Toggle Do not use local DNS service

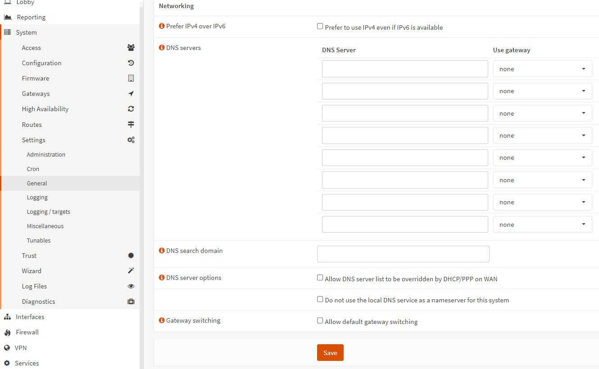tap(320, 299)
